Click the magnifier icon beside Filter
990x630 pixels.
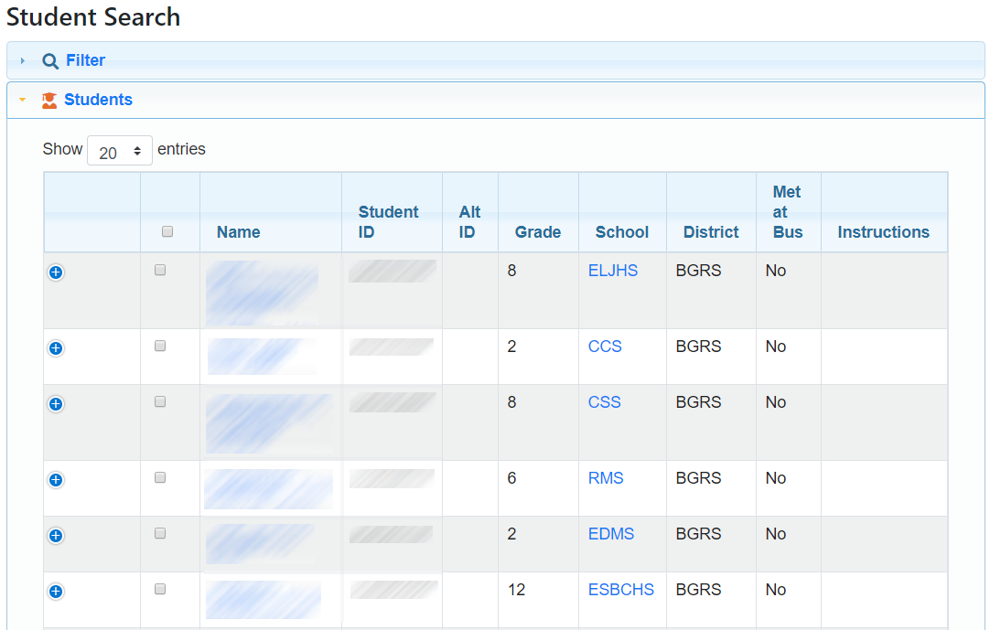pos(50,61)
